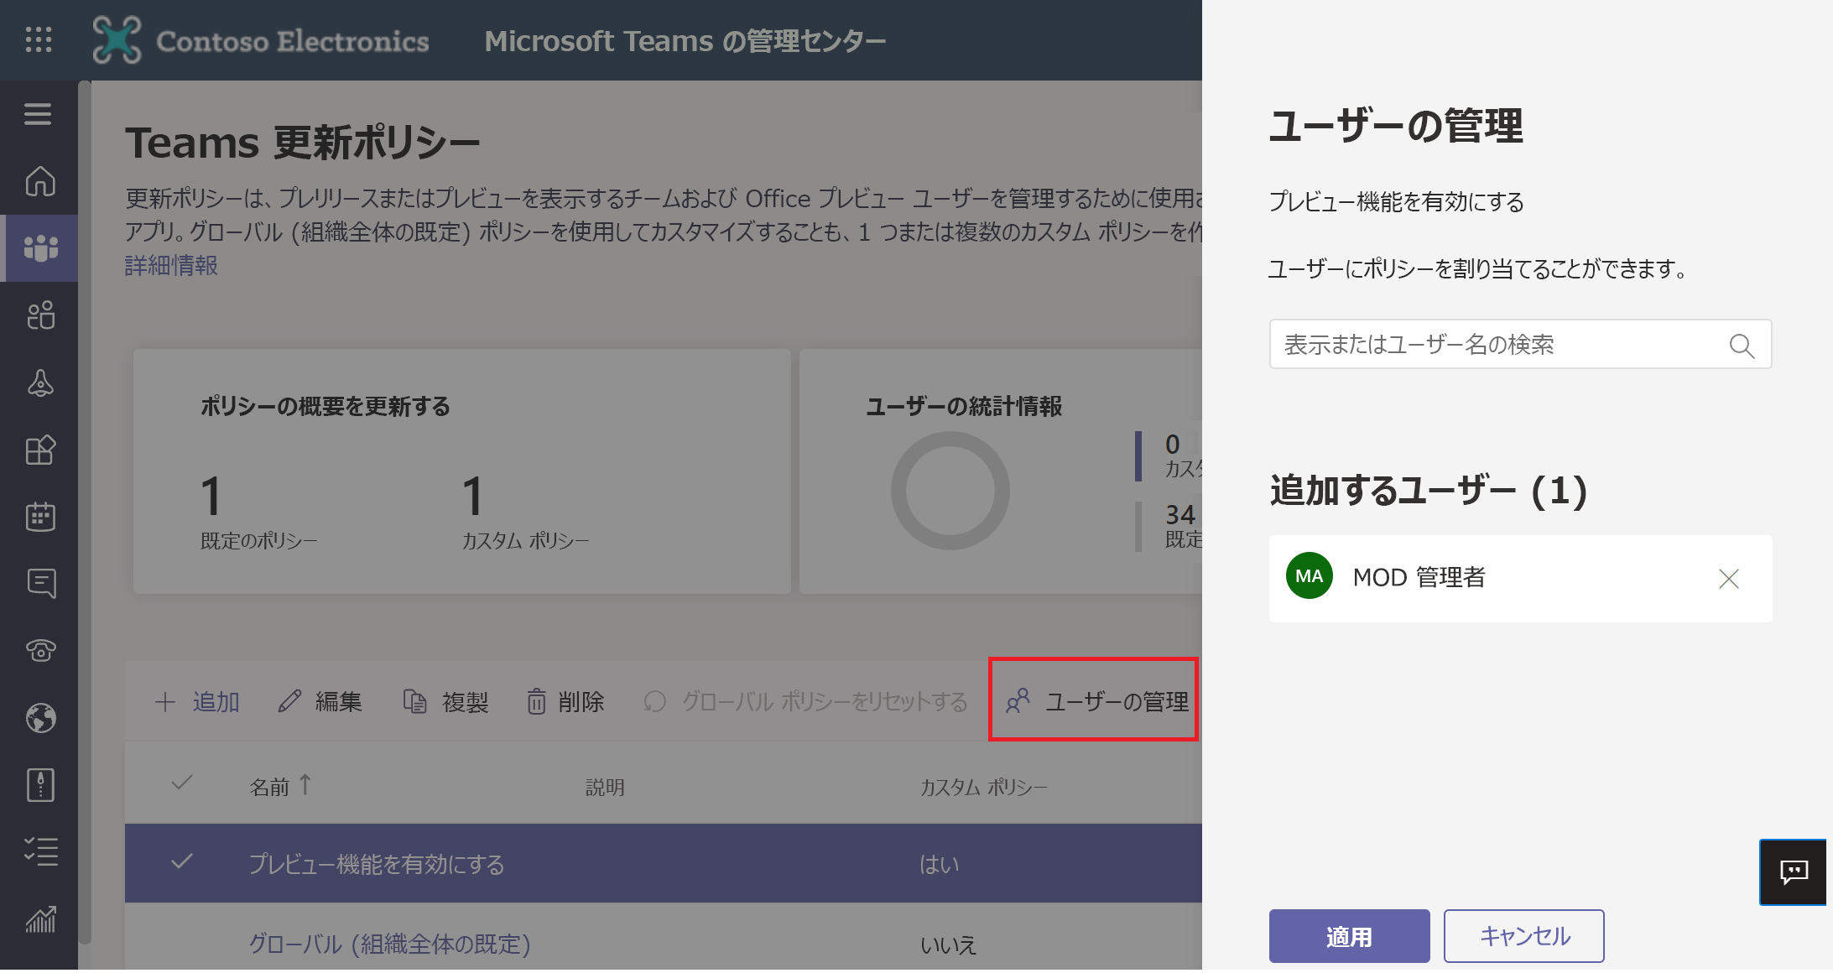This screenshot has width=1833, height=973.
Task: Click the 複製 toolbar button
Action: coord(445,701)
